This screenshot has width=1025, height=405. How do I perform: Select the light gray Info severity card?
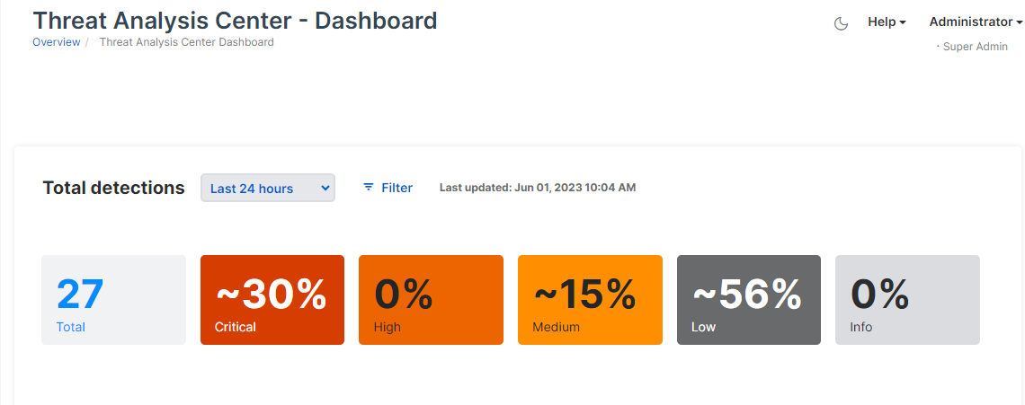[x=907, y=300]
